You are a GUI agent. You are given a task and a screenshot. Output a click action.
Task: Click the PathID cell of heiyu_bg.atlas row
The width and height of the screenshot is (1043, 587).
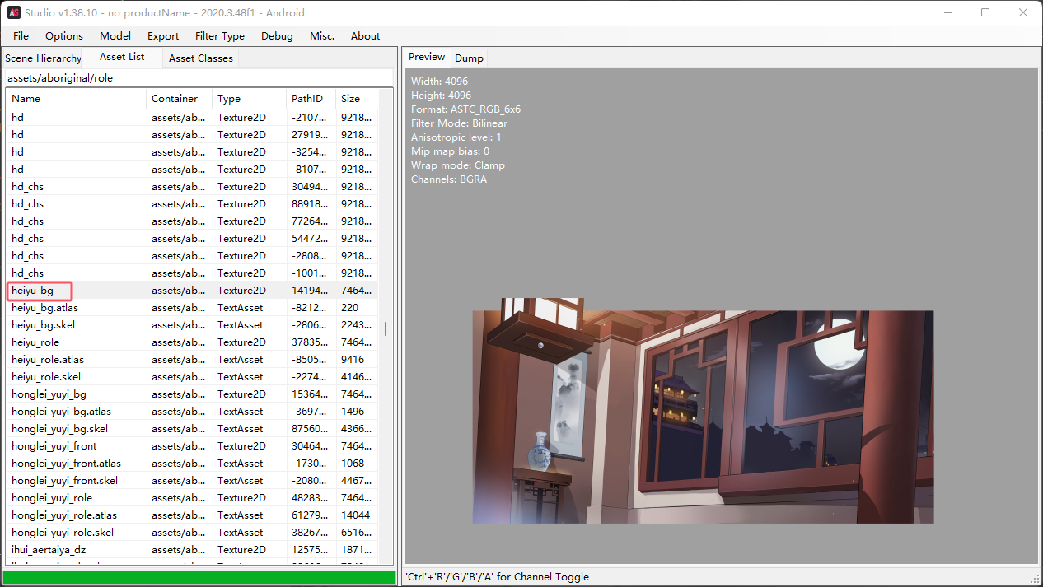point(311,308)
